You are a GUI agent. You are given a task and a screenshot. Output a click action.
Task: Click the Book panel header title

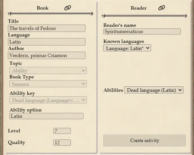43,8
